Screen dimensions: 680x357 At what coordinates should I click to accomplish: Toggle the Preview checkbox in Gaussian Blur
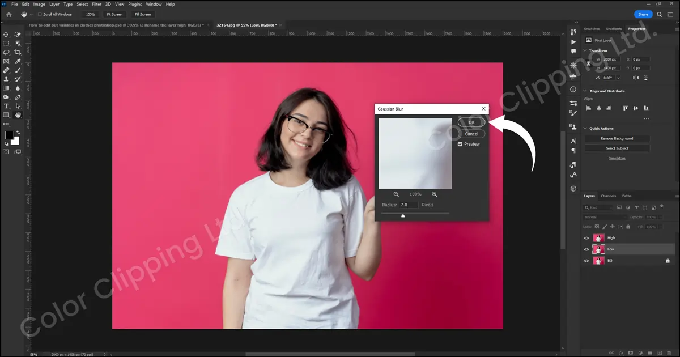point(461,144)
